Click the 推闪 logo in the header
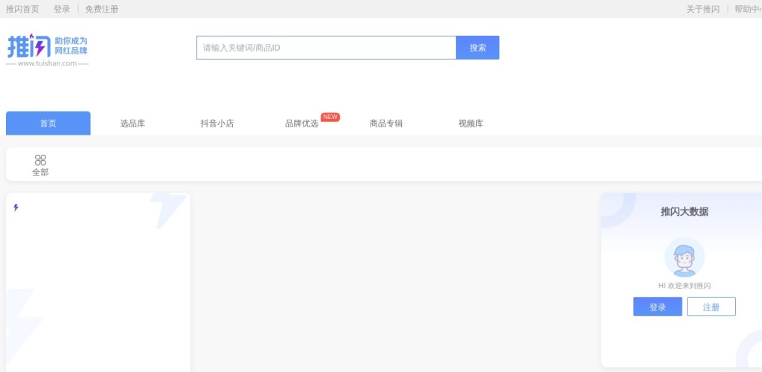The image size is (762, 372). (48, 48)
